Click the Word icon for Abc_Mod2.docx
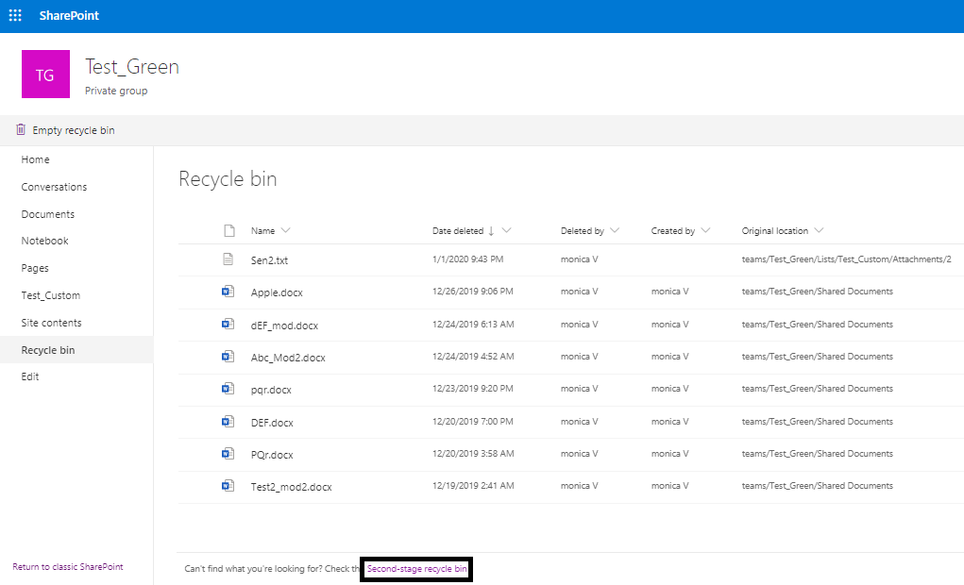This screenshot has height=585, width=964. (x=228, y=357)
